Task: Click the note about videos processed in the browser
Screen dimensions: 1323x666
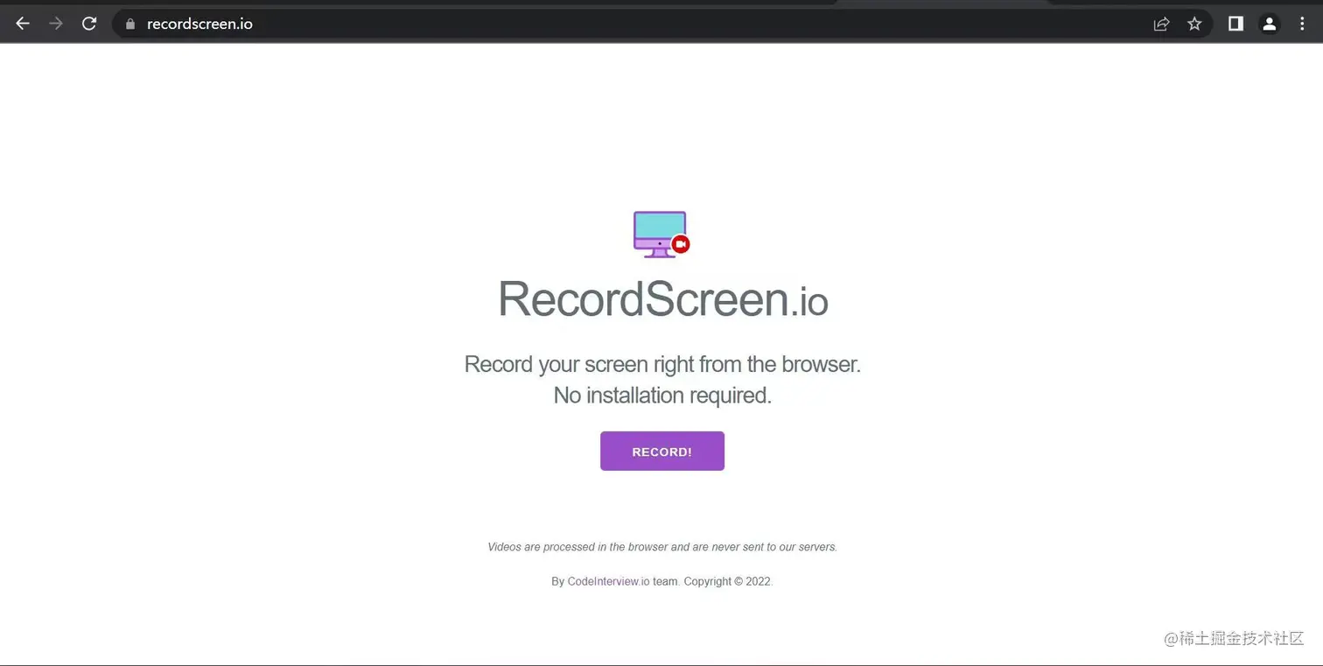Action: point(662,547)
